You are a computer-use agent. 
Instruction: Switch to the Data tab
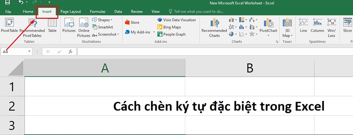click(118, 11)
